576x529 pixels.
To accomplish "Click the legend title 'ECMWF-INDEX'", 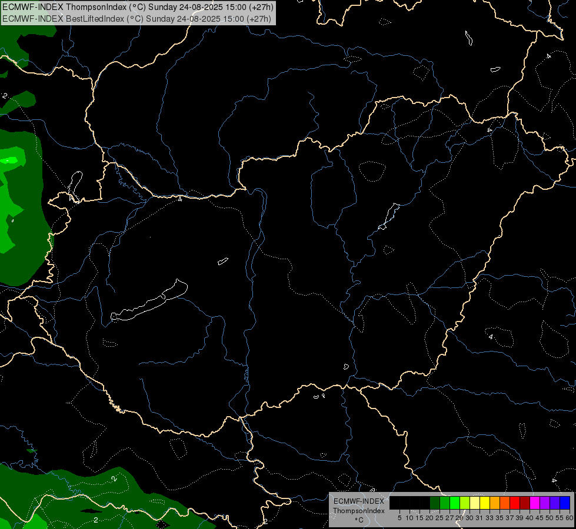I will (359, 501).
